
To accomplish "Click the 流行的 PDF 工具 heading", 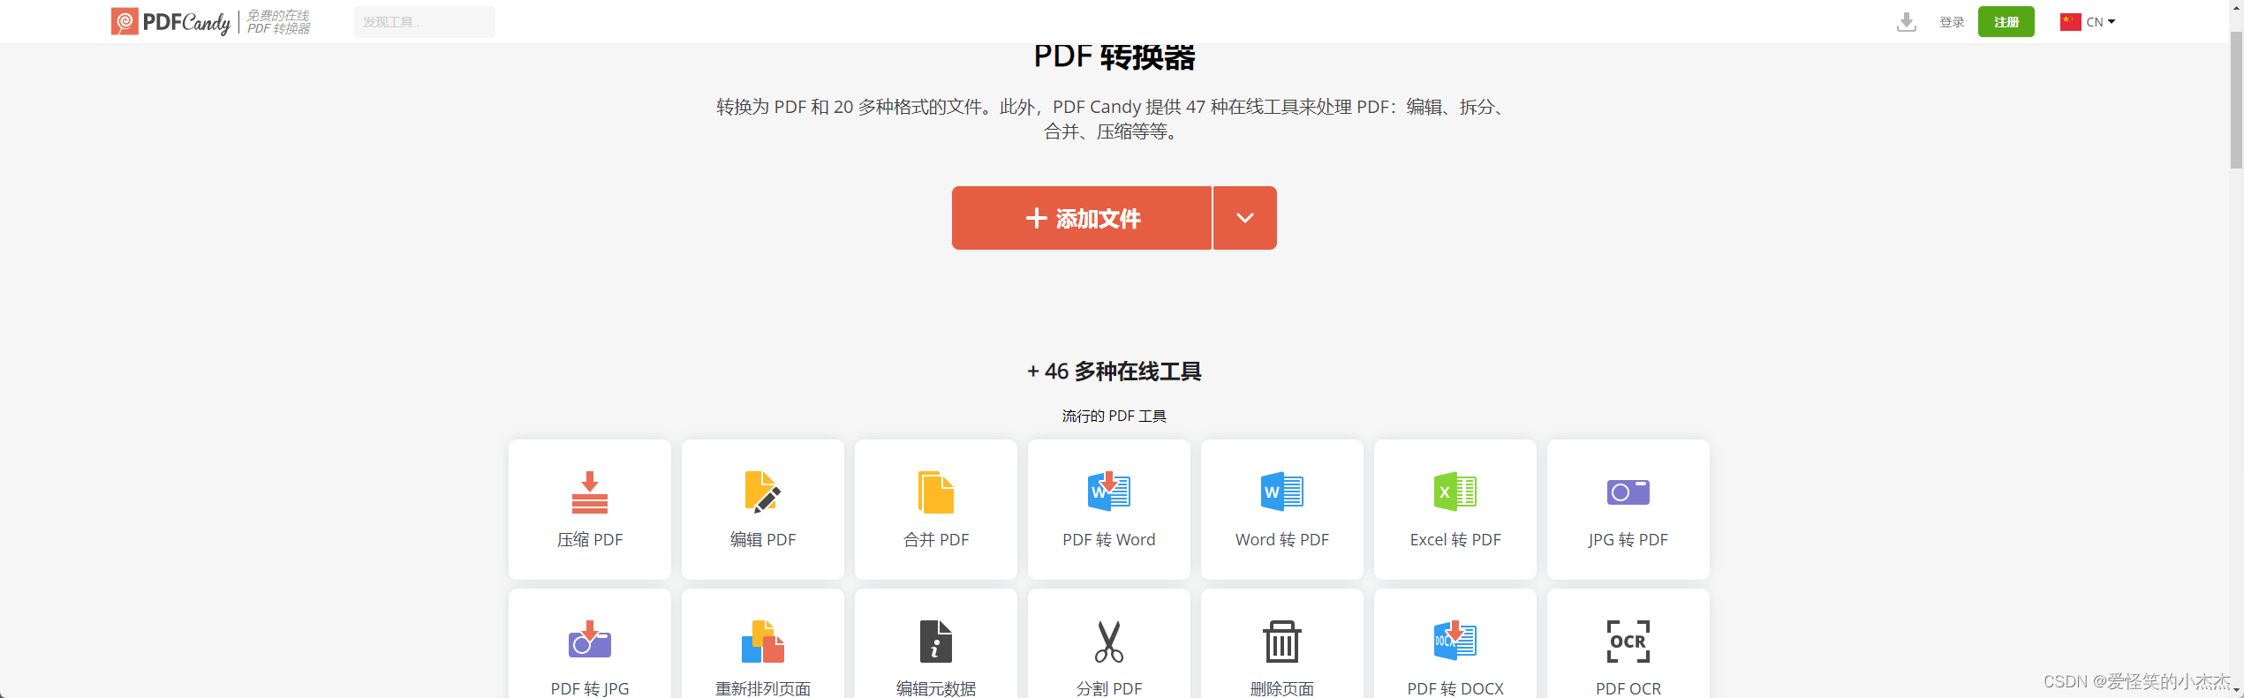I will pos(1114,416).
